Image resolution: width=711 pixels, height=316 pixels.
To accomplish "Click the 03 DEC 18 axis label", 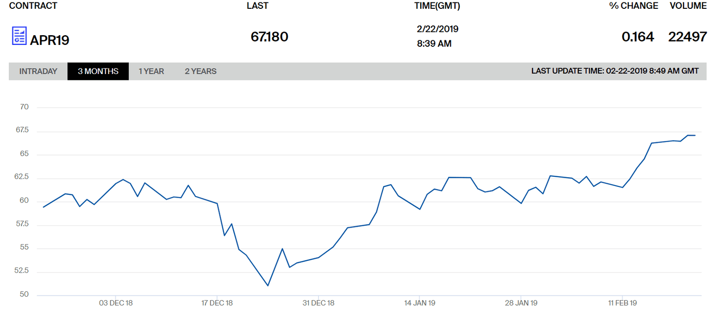I will pyautogui.click(x=116, y=303).
